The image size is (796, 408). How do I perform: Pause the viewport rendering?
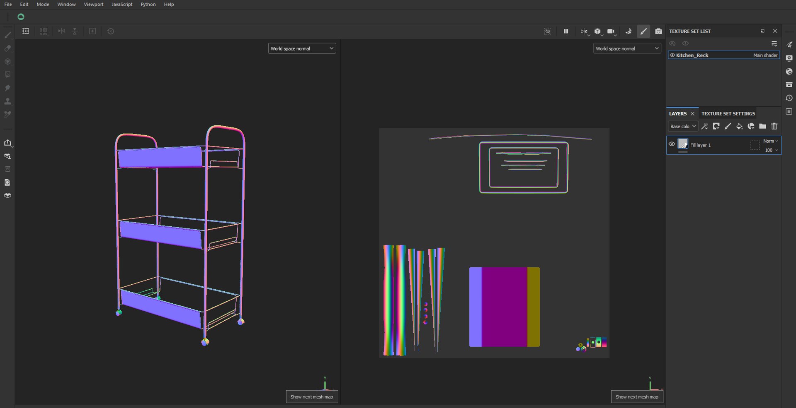566,31
